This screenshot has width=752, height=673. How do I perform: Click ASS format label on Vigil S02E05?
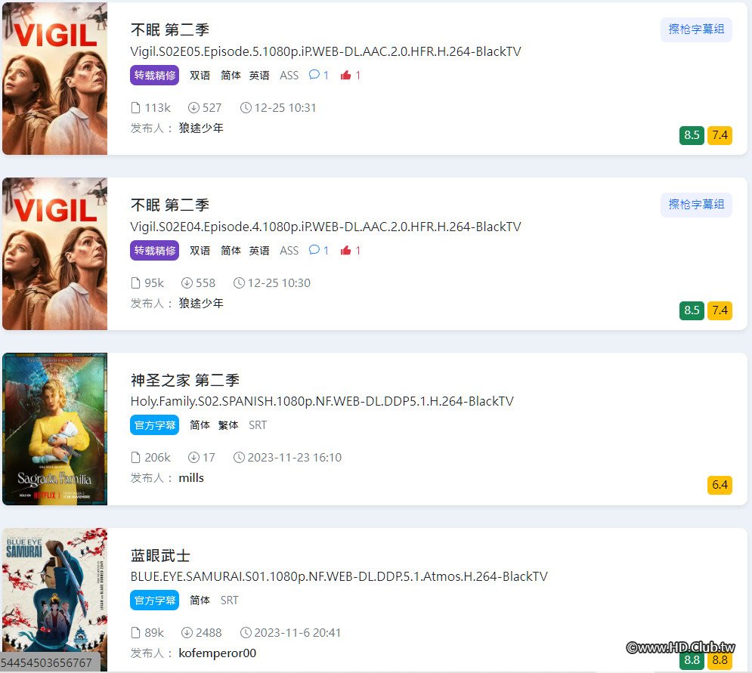(289, 76)
